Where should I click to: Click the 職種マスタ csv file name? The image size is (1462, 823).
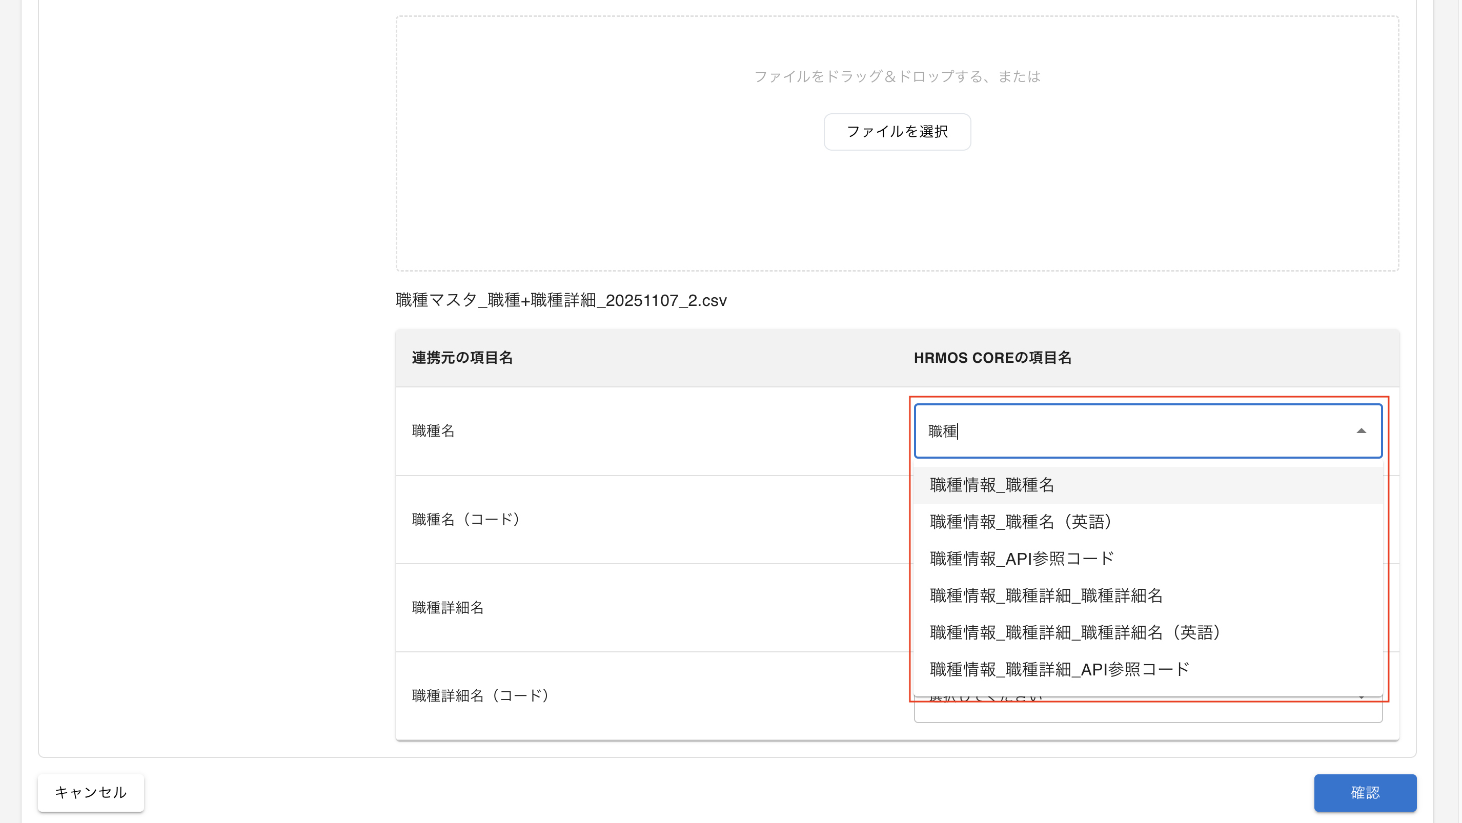pos(561,300)
